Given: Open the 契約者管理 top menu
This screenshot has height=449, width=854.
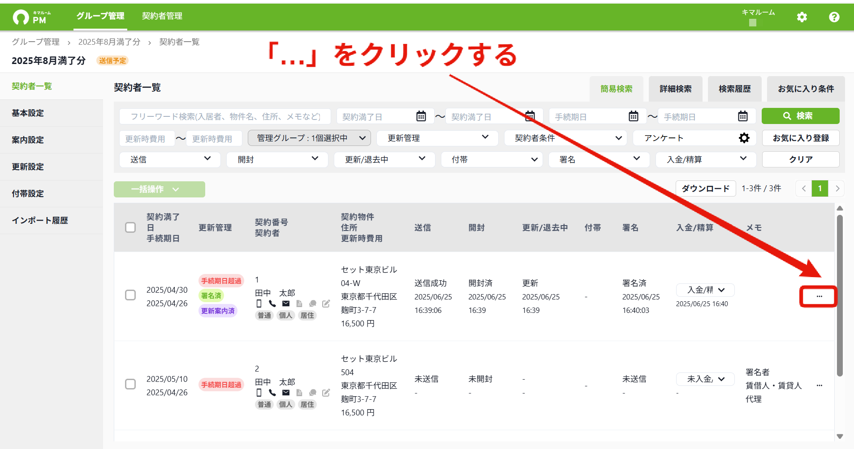Looking at the screenshot, I should tap(162, 16).
